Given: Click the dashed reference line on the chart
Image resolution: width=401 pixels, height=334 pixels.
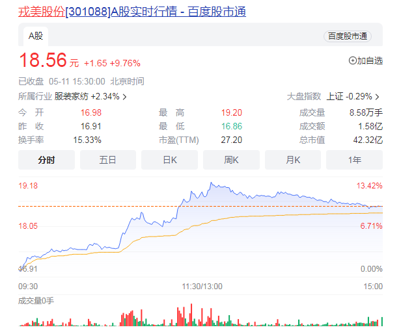Looking at the screenshot, I should pyautogui.click(x=98, y=206).
